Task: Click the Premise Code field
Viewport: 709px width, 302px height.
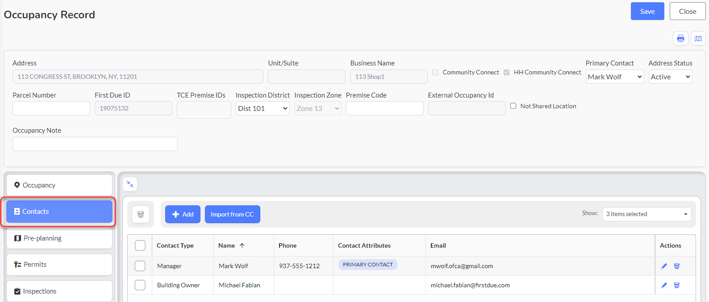Action: 385,108
